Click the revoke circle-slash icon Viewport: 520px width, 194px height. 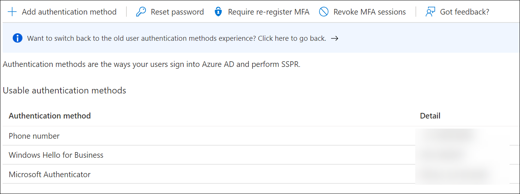pyautogui.click(x=324, y=12)
